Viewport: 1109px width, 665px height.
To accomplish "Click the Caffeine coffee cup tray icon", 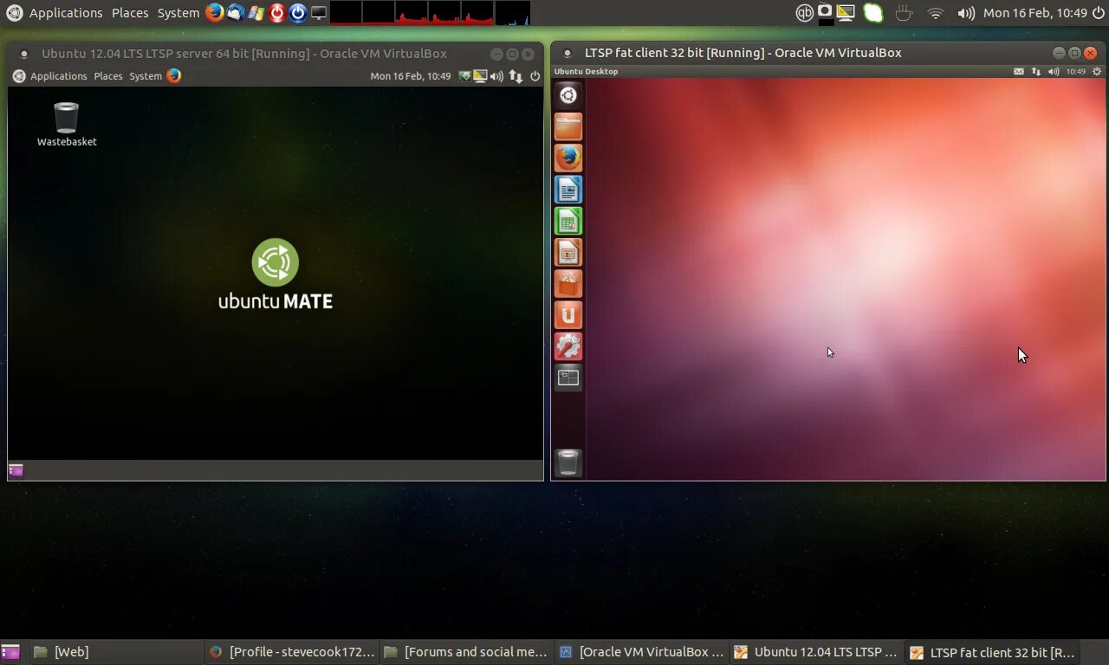I will tap(905, 13).
